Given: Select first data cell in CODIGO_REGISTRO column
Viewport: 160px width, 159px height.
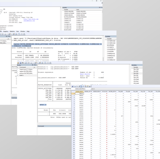Looking at the screenshot, I should click(x=80, y=94).
